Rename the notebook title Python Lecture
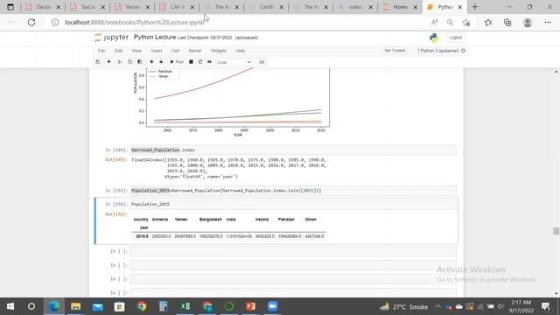 [x=155, y=37]
